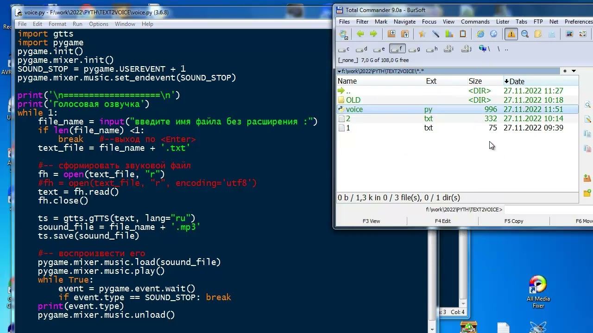Click the pen rename tool icon
593x333 pixels.
(x=435, y=34)
